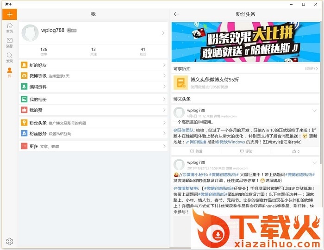Screen dimensions: 324x250
Task: Open the 13 关注 following count
Action: [93, 51]
